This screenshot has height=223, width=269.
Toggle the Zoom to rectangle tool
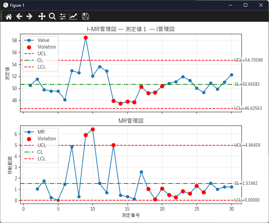[52, 16]
